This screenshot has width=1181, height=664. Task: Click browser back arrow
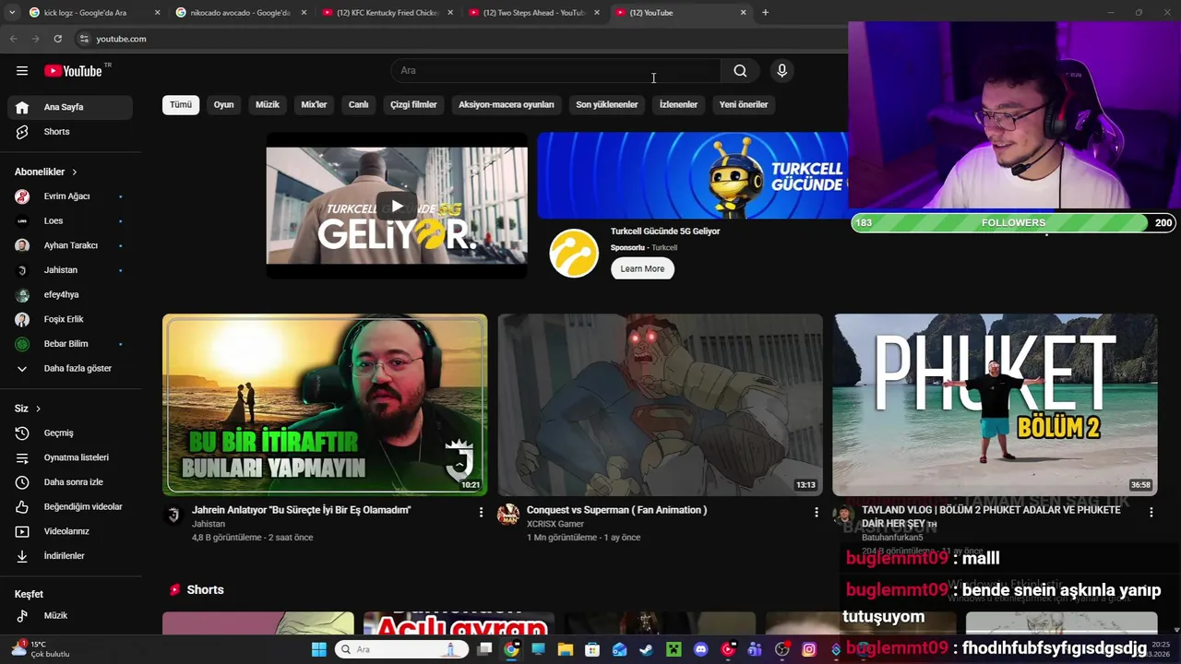pyautogui.click(x=13, y=39)
